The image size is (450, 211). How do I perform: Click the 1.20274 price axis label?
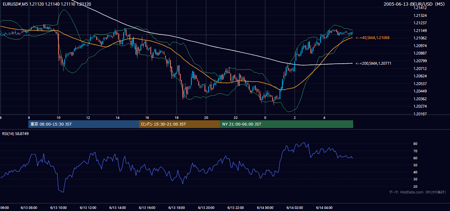pyautogui.click(x=420, y=106)
